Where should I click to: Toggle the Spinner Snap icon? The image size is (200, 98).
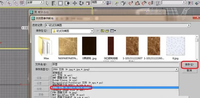[x=151, y=3]
